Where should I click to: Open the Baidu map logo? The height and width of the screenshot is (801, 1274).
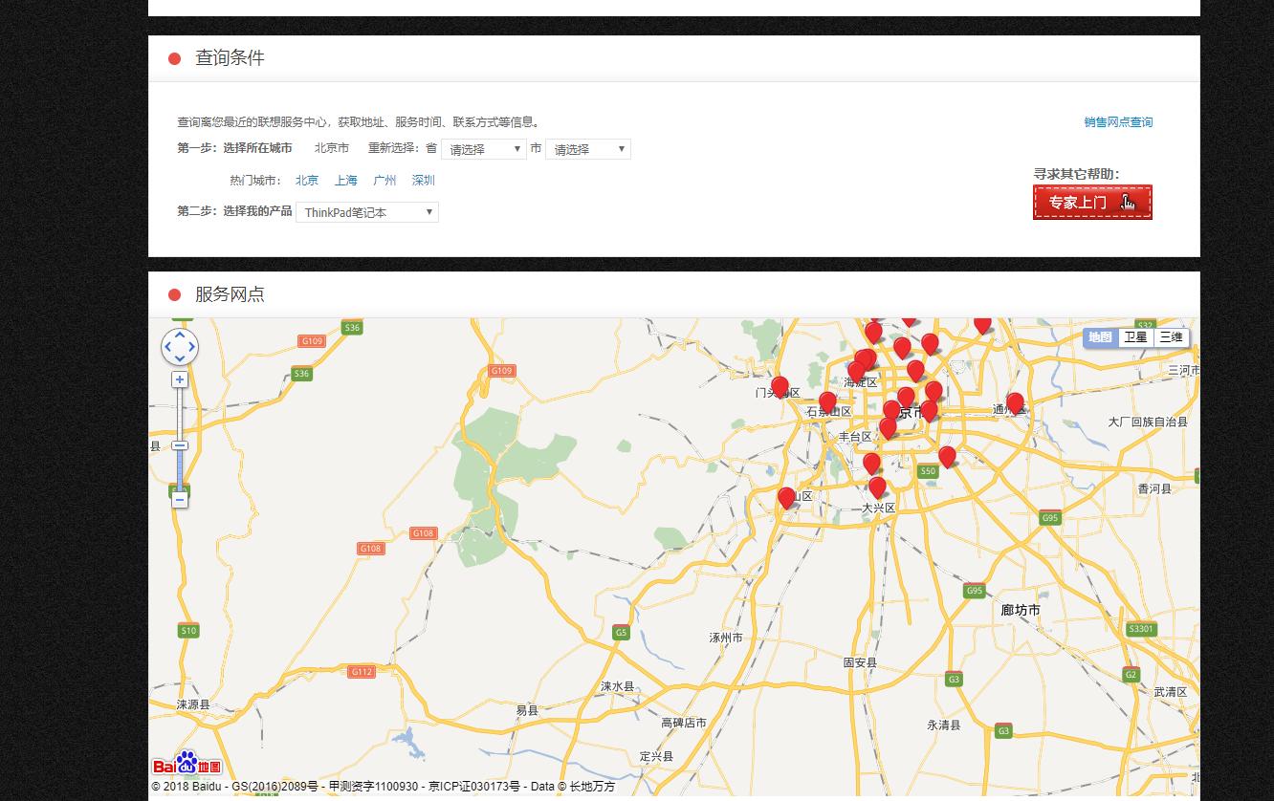[x=187, y=765]
